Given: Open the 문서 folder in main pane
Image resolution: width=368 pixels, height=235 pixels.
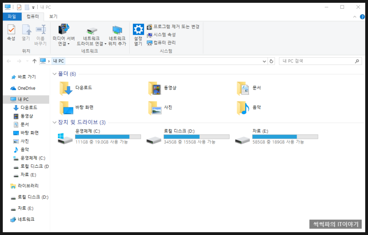Looking at the screenshot, I should (249, 88).
